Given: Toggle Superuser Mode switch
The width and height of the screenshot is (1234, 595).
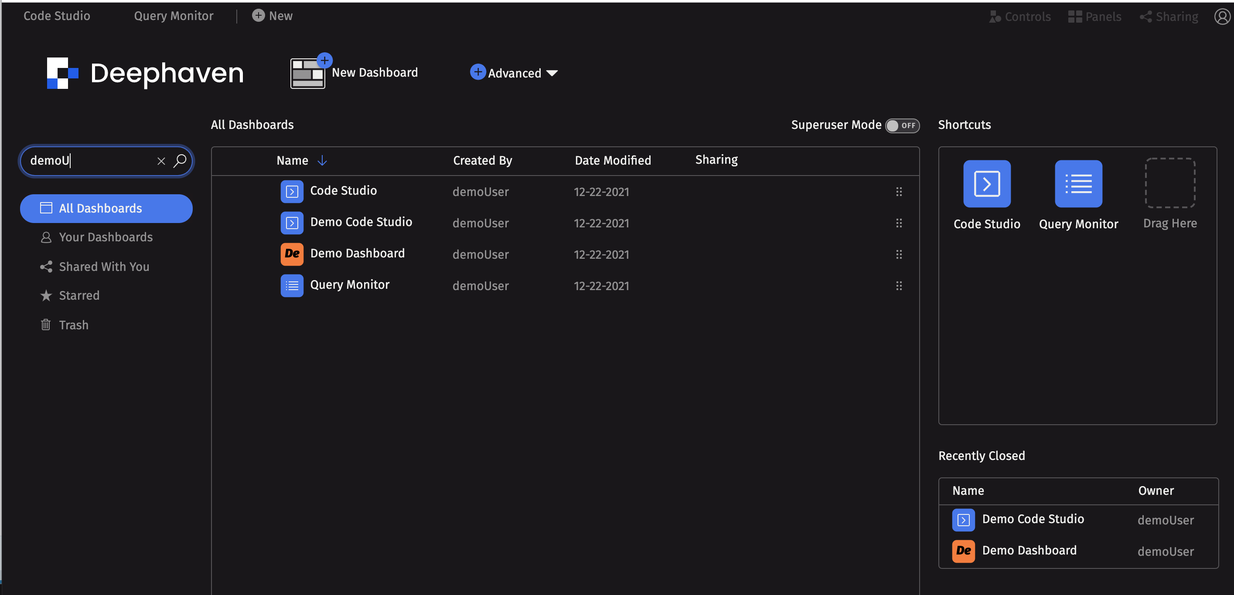Looking at the screenshot, I should (x=902, y=125).
